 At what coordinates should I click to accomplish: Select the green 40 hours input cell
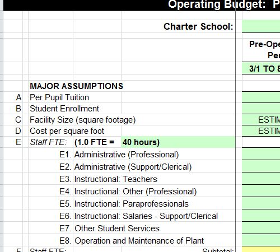coord(178,142)
